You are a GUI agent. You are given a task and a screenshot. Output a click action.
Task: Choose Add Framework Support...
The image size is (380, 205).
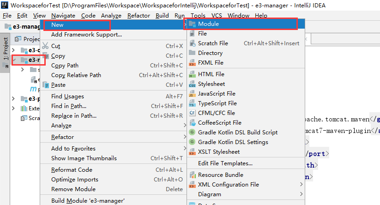point(113,35)
